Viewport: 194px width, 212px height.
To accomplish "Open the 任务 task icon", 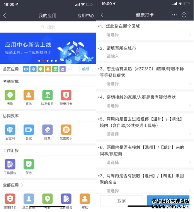I will (x=29, y=164).
